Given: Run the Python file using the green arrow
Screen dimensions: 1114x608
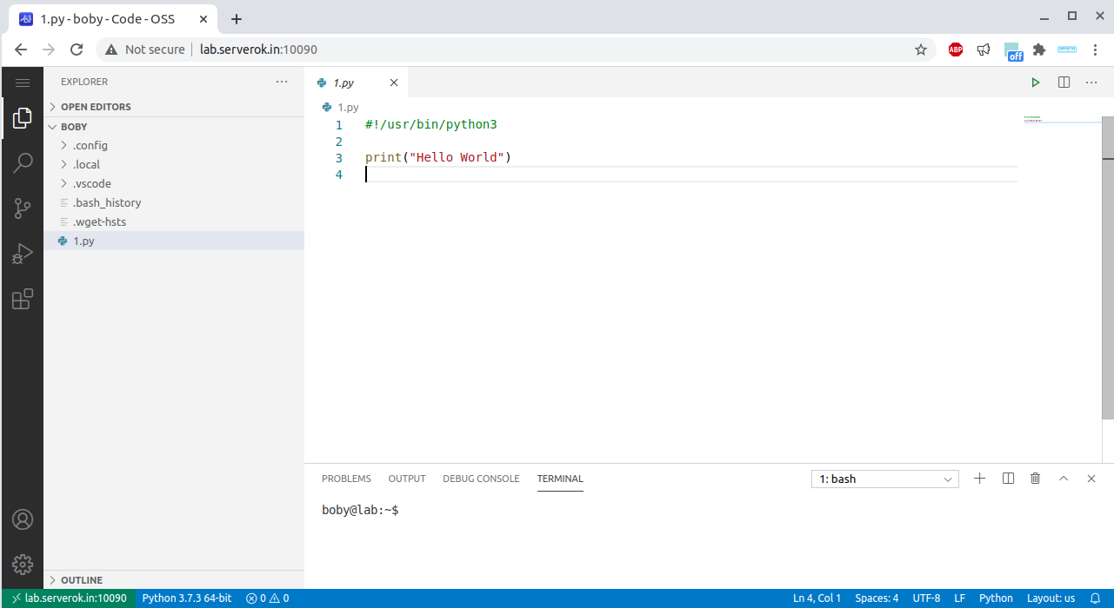Looking at the screenshot, I should click(x=1035, y=82).
